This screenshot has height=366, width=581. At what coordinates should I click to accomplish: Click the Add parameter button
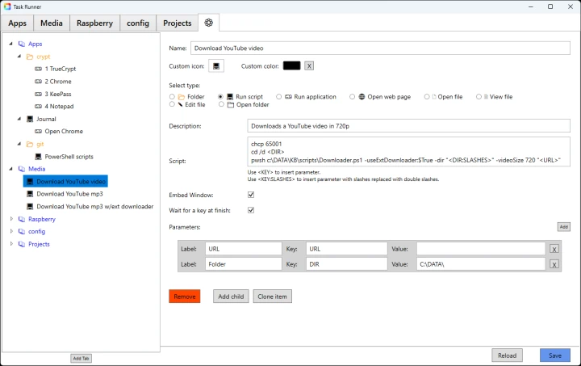tap(563, 226)
